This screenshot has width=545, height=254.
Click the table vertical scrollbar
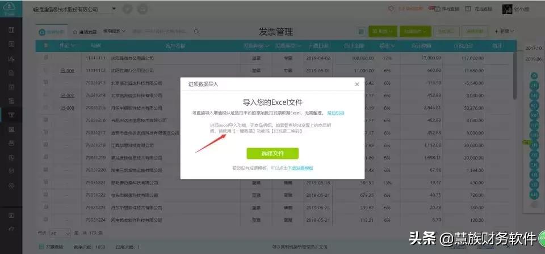(x=515, y=76)
